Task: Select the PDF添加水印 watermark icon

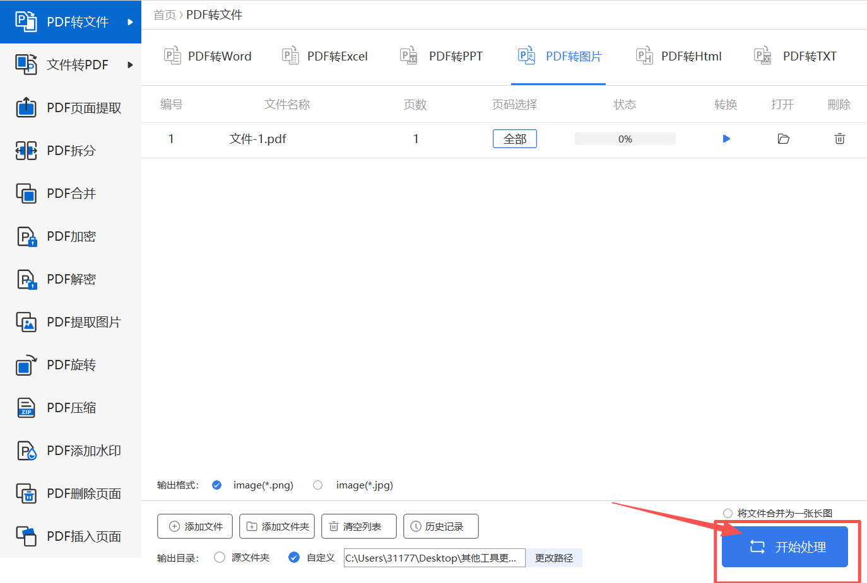Action: coord(26,451)
